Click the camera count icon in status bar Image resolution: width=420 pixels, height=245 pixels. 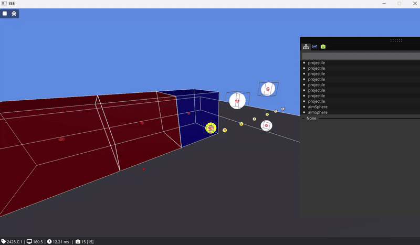tap(78, 241)
